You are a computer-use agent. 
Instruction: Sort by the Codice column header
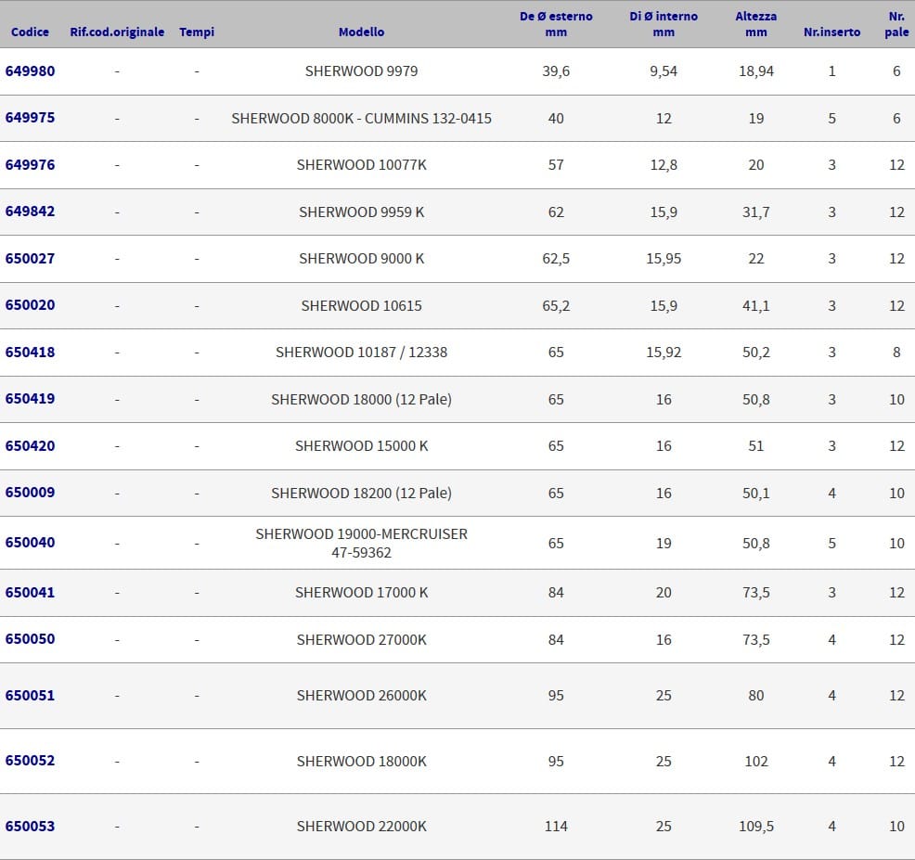point(30,32)
